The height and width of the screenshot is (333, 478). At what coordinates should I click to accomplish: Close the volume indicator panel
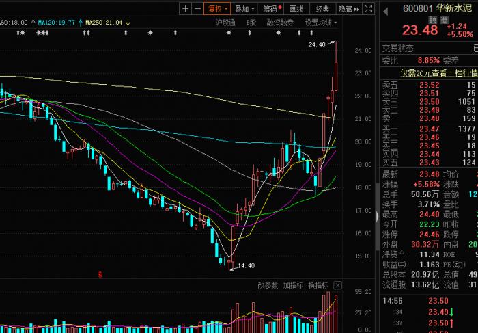coord(338,285)
